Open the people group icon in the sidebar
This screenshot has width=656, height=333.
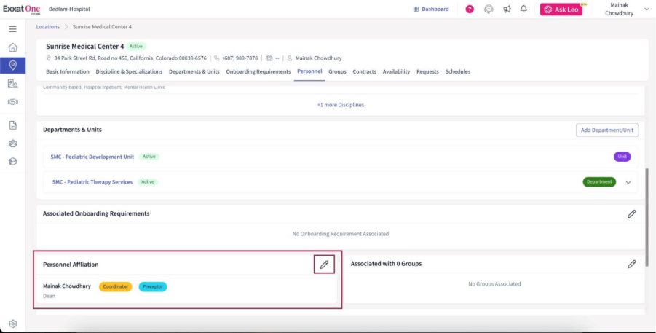12,144
